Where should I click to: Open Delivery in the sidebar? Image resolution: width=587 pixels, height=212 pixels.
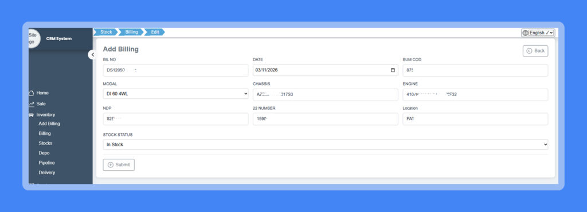tap(47, 173)
